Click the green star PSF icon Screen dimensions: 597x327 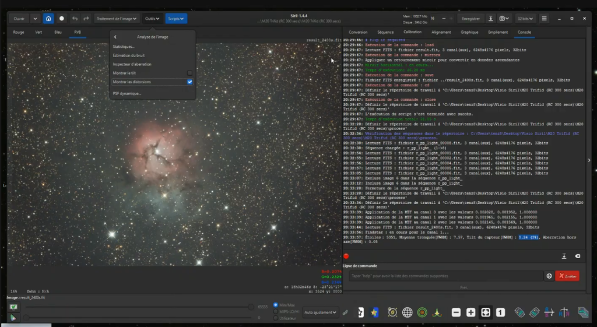[x=437, y=312]
